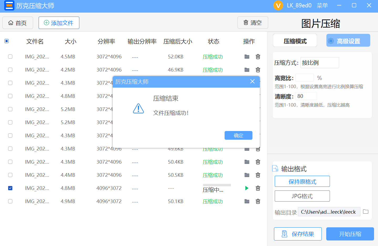Open folder for the 50.4KB compressed file

(x=247, y=162)
